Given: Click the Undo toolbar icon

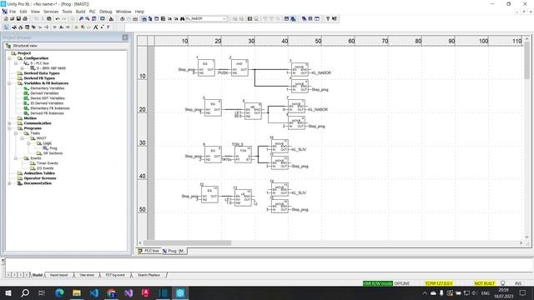Looking at the screenshot, I should pyautogui.click(x=58, y=19).
